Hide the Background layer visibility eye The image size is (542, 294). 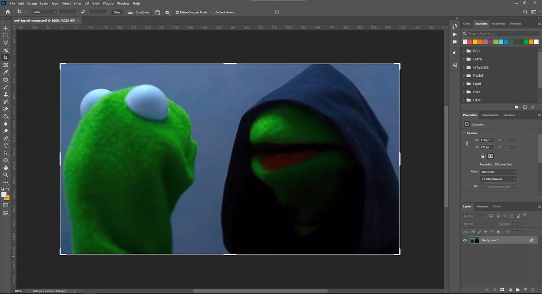click(x=465, y=240)
